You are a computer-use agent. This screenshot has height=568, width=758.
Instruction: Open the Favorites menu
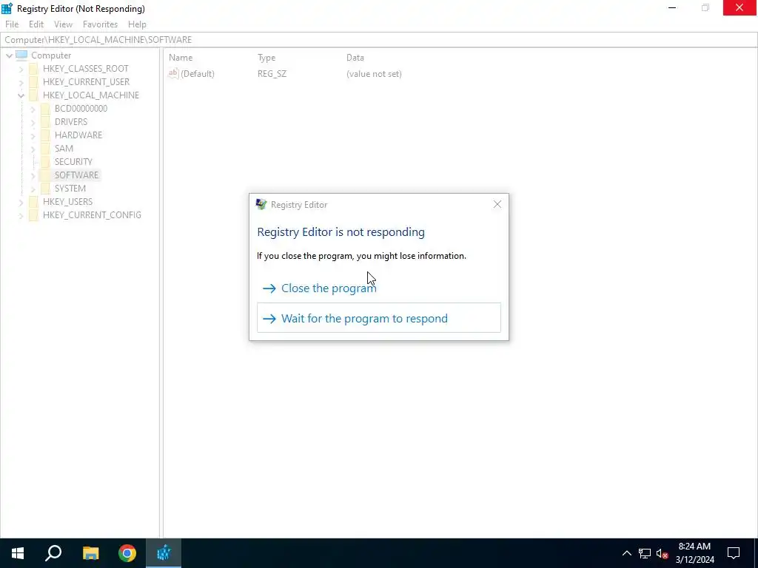click(x=100, y=24)
